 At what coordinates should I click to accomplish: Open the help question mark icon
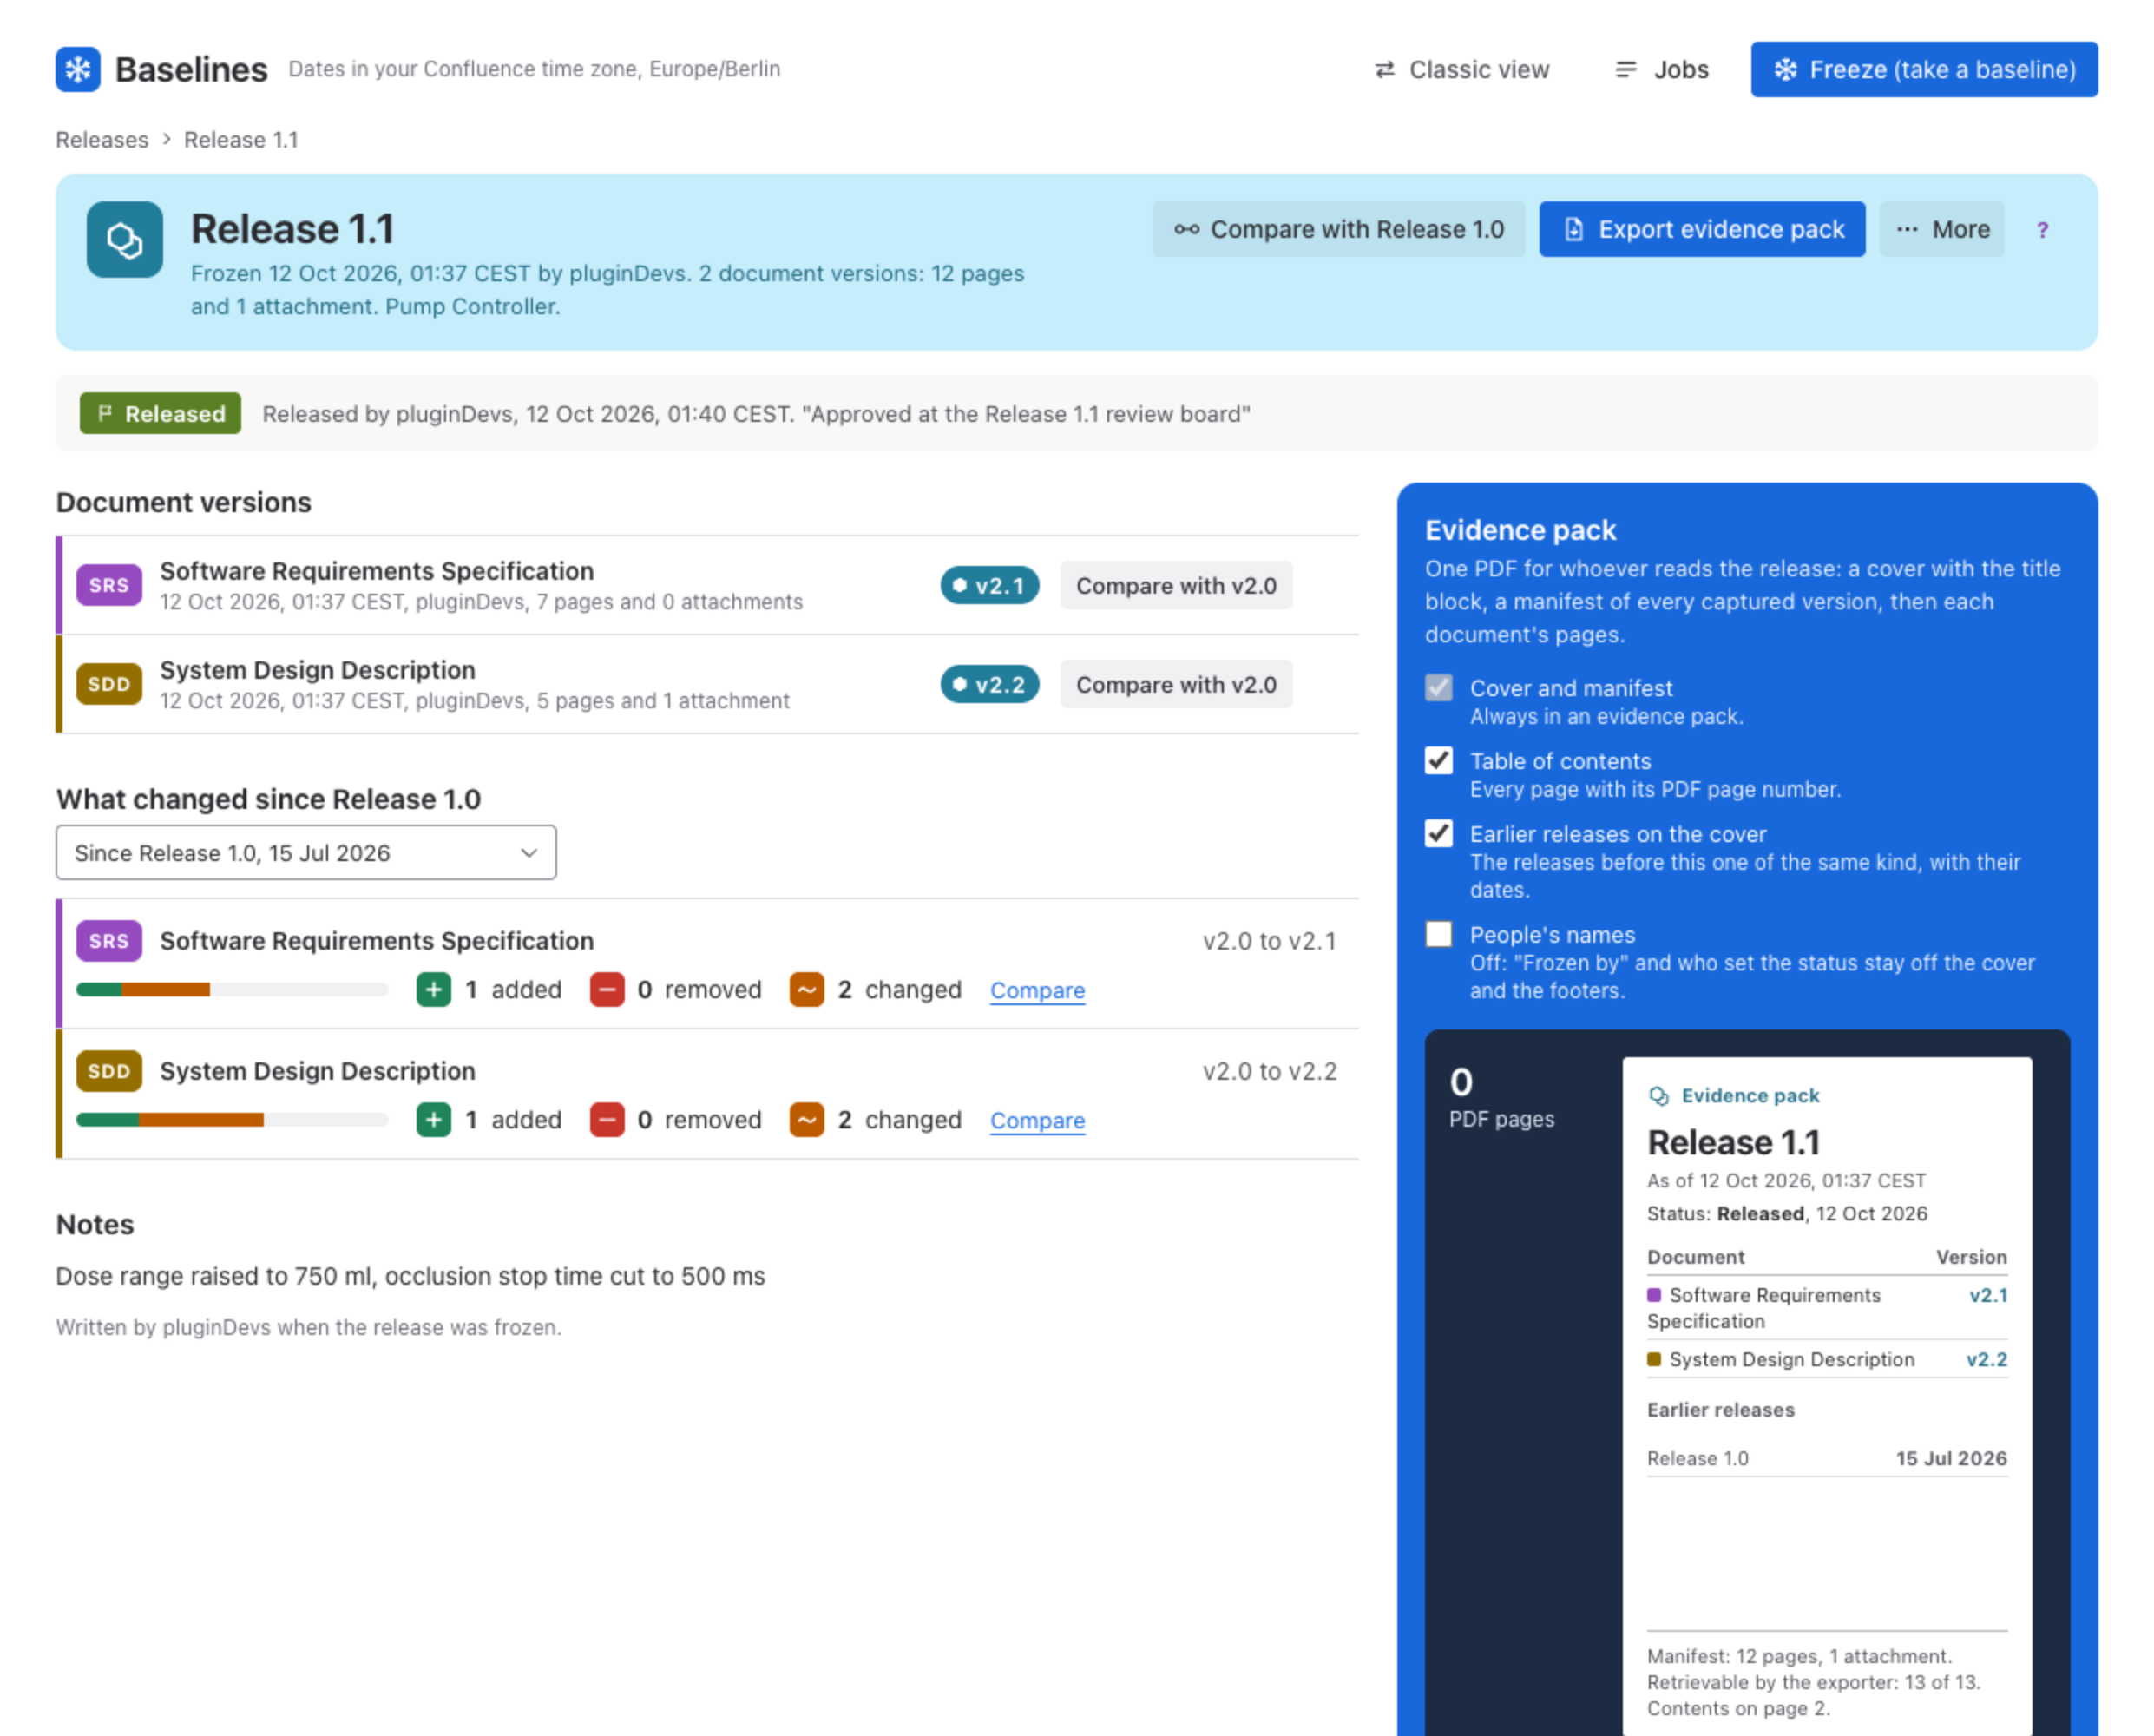coord(2043,230)
